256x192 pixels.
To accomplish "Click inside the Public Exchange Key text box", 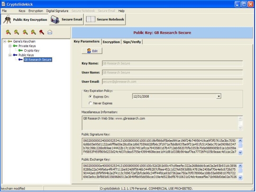I will (x=160, y=172).
